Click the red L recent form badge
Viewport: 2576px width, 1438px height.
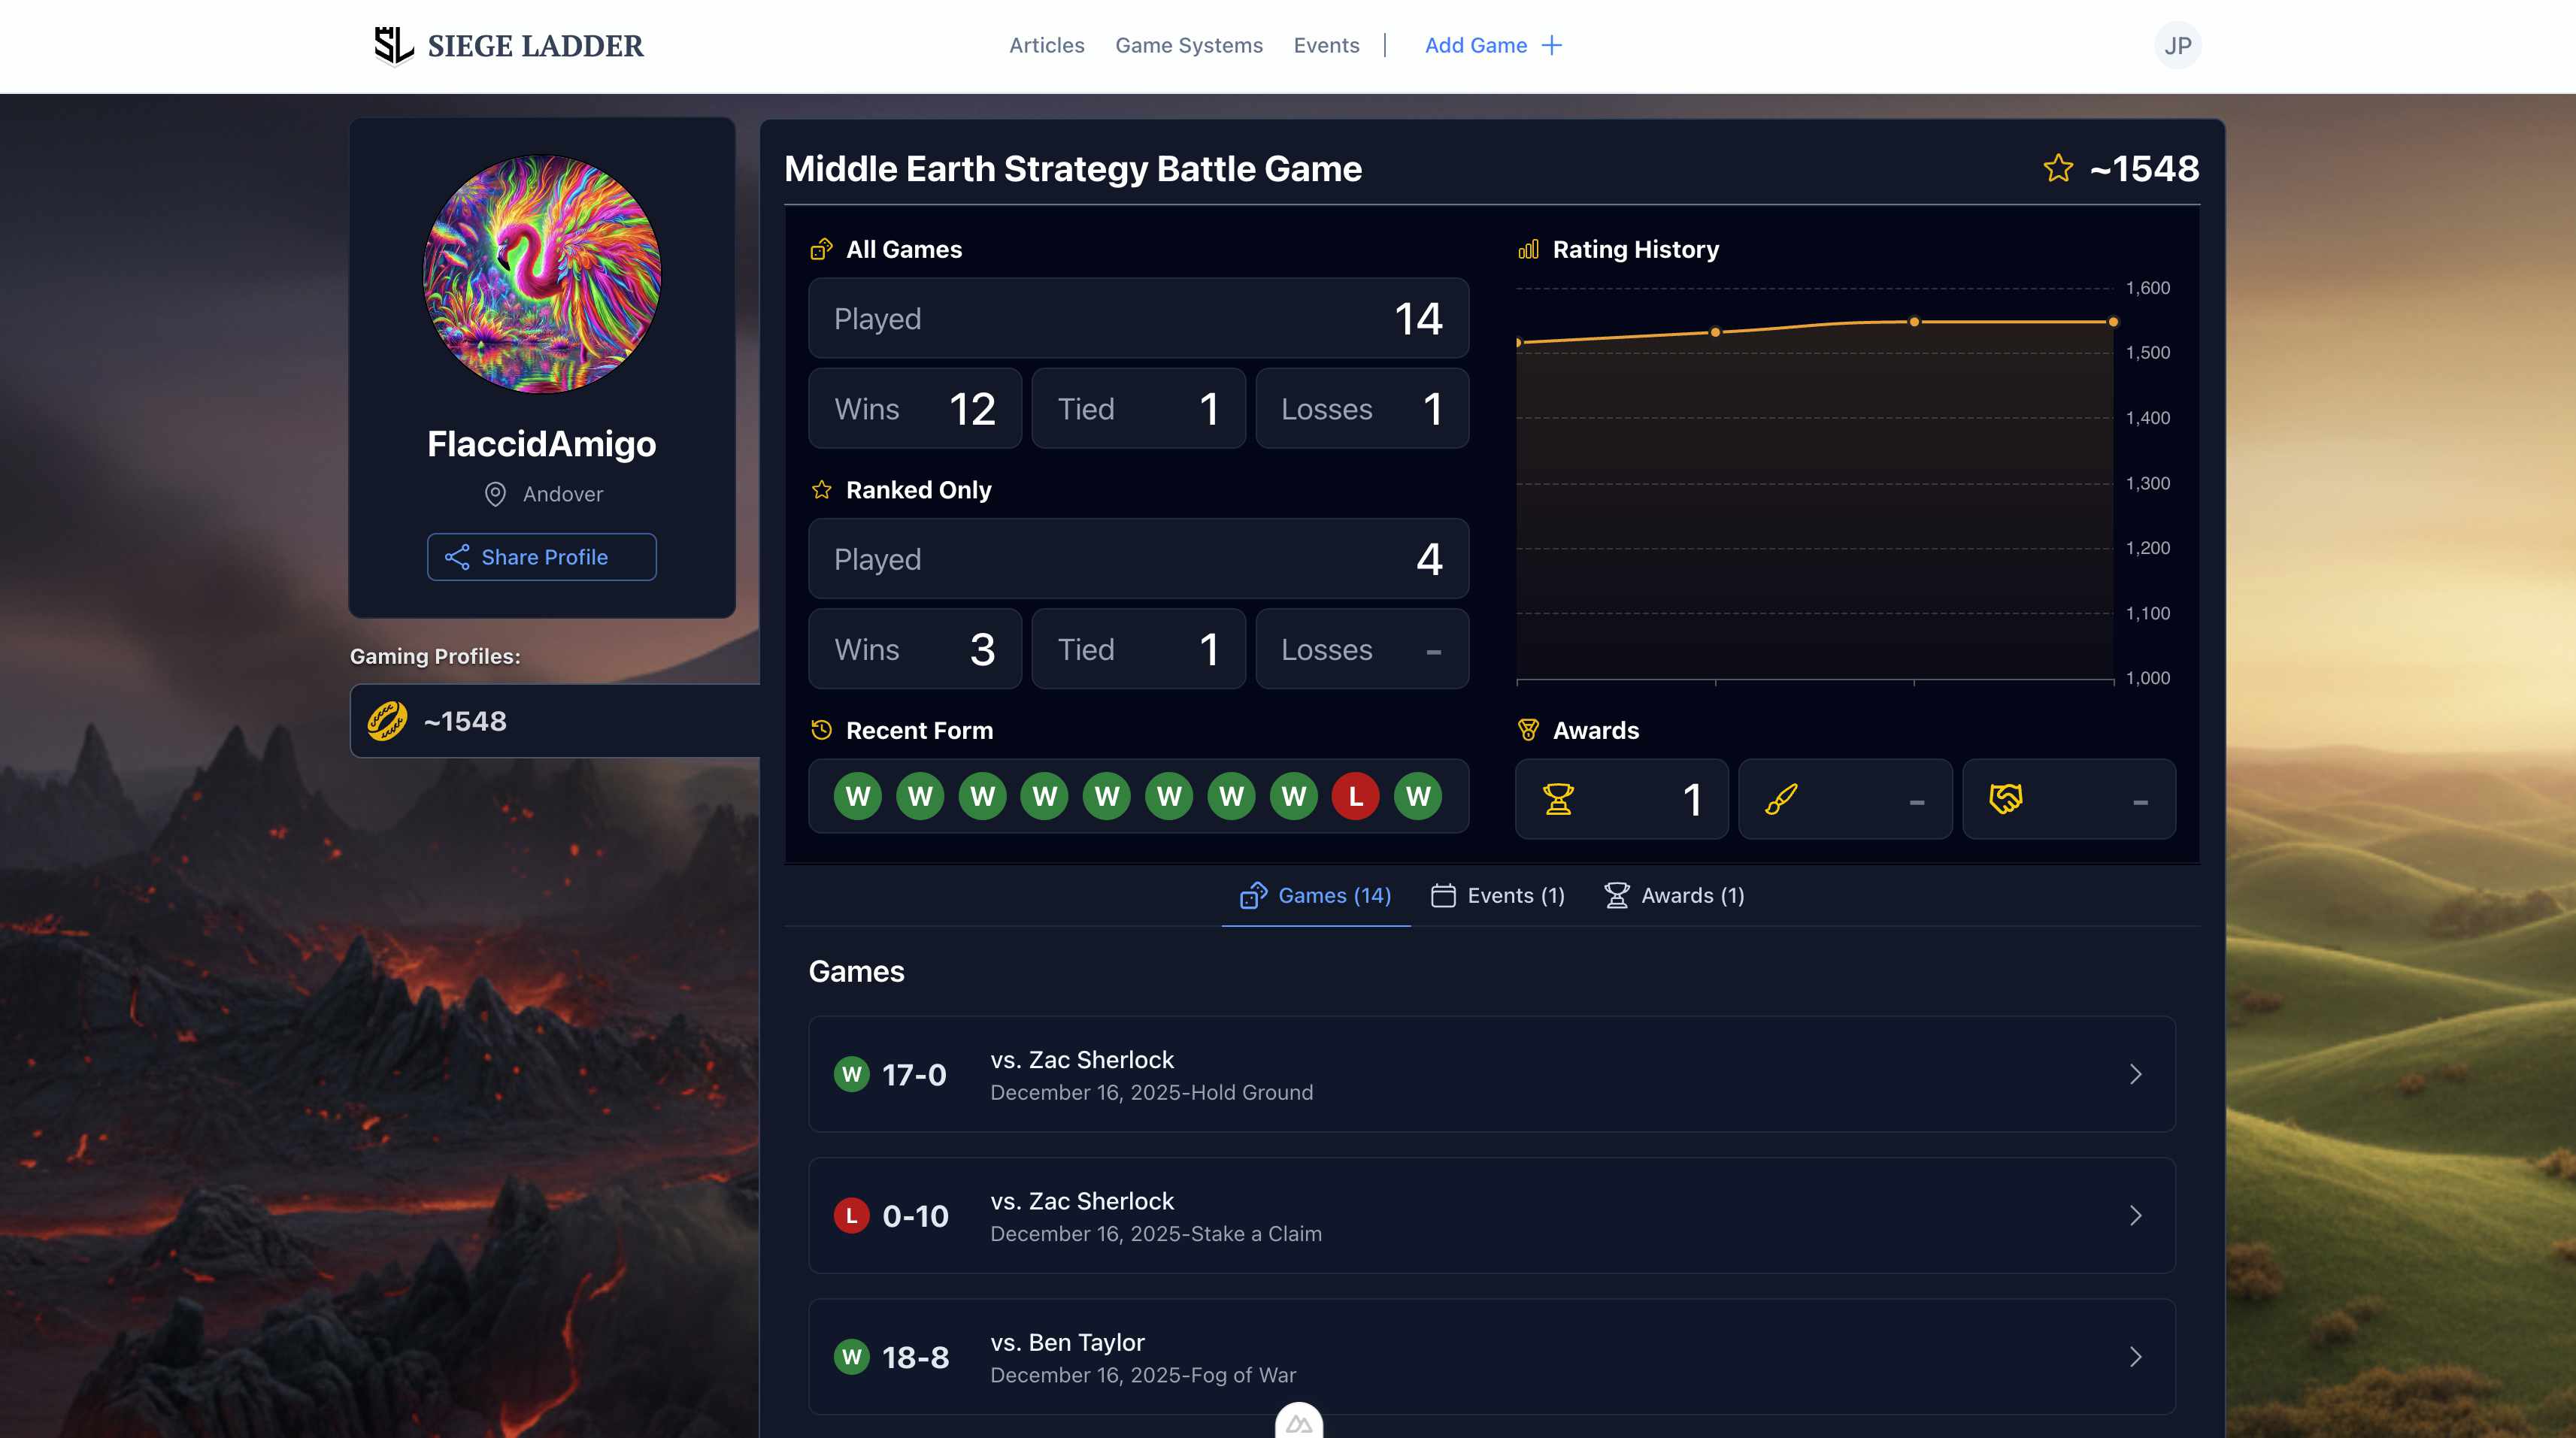tap(1355, 796)
